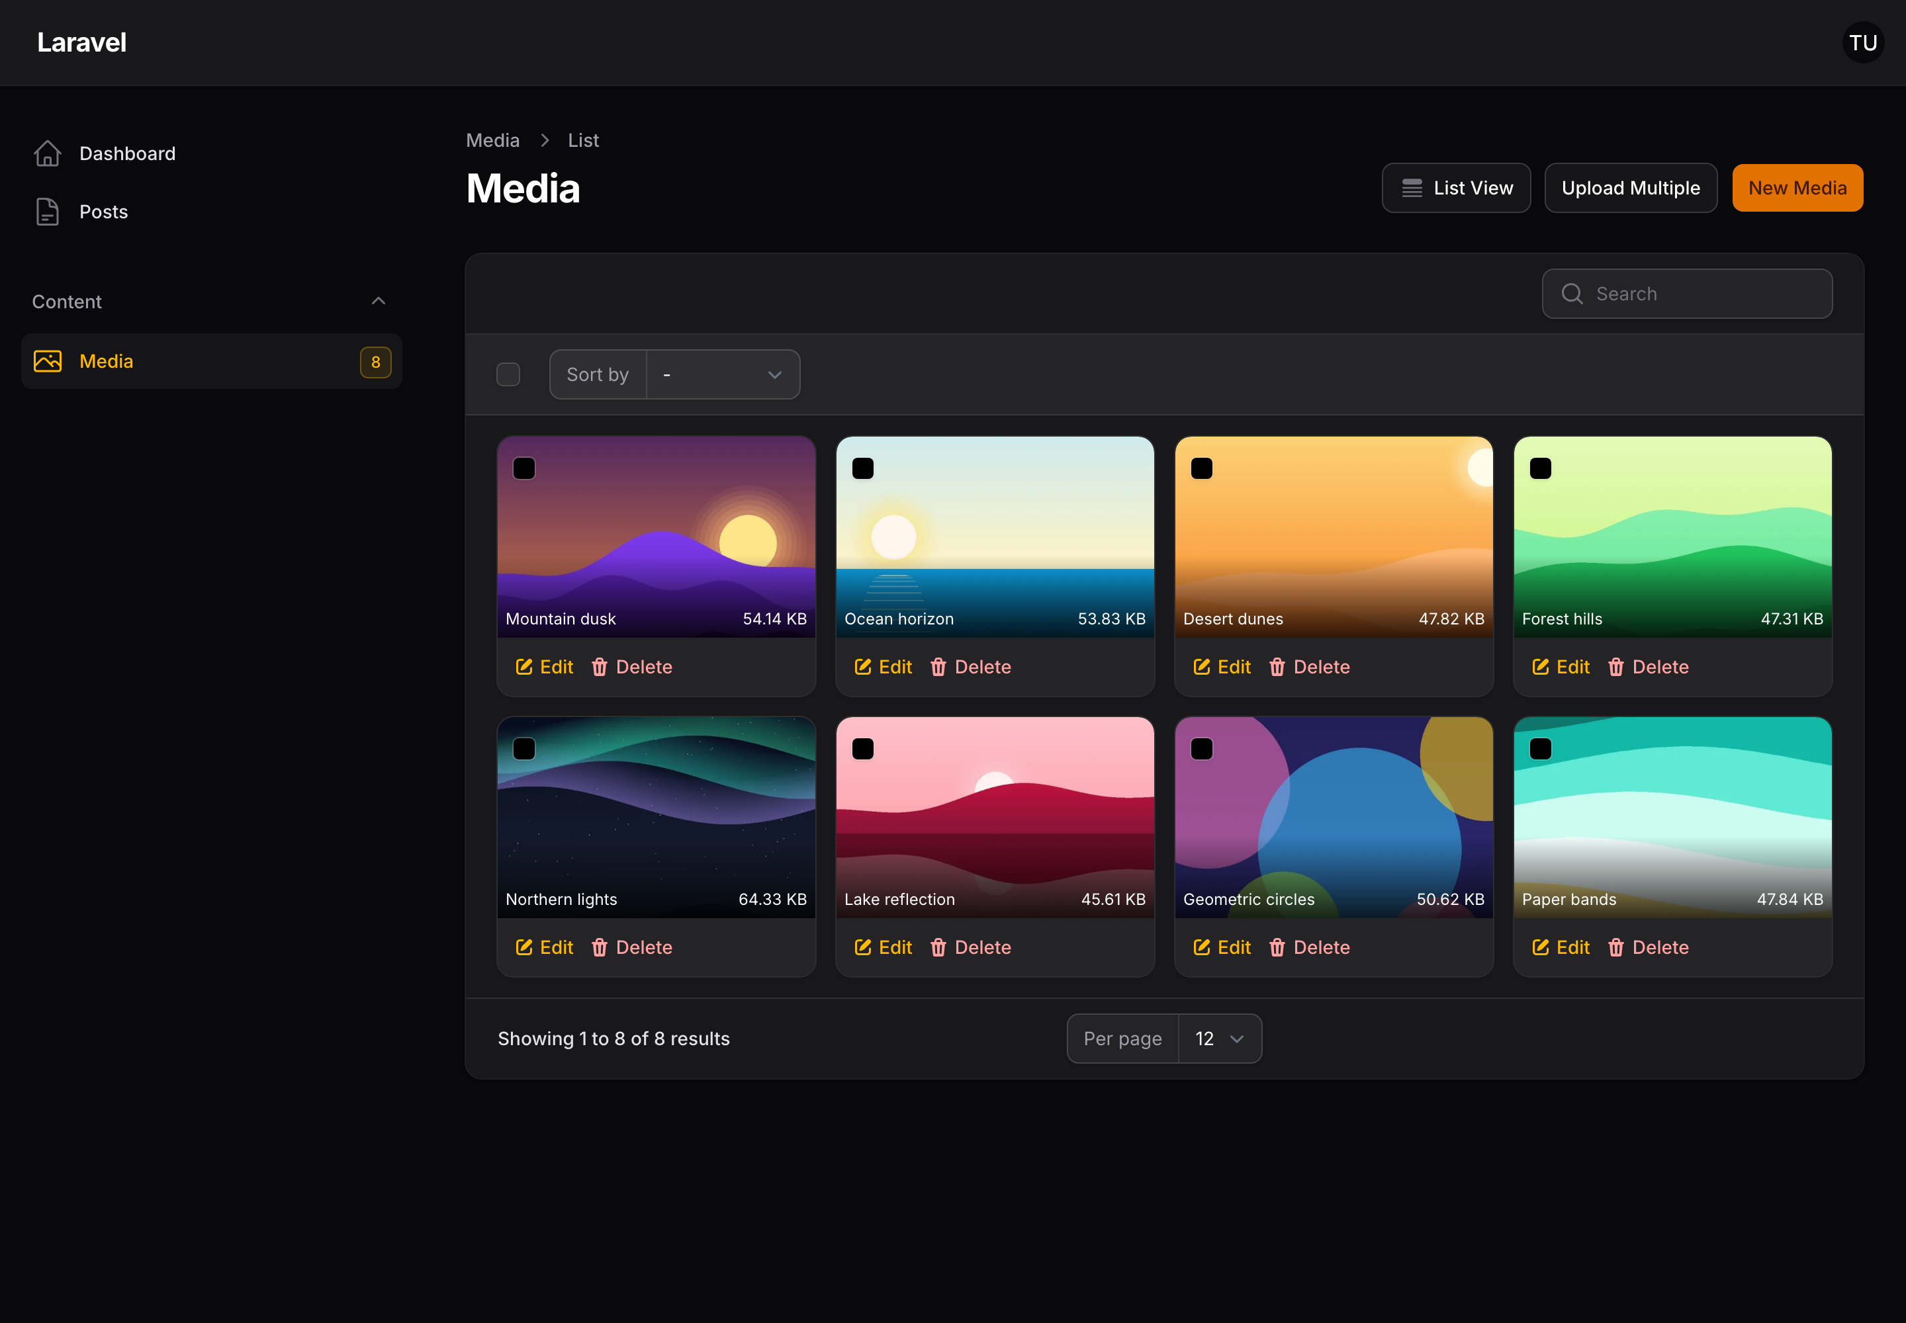Click the Edit pencil icon for Northern lights
This screenshot has width=1906, height=1323.
[524, 947]
